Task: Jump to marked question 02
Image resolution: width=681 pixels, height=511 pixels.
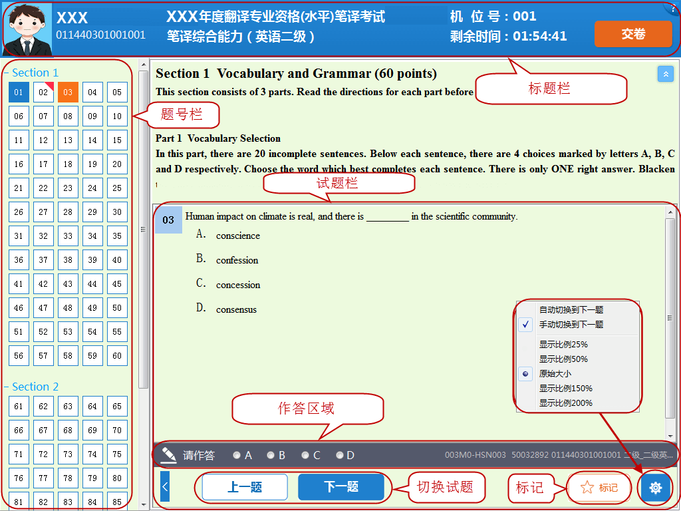Action: click(x=43, y=92)
